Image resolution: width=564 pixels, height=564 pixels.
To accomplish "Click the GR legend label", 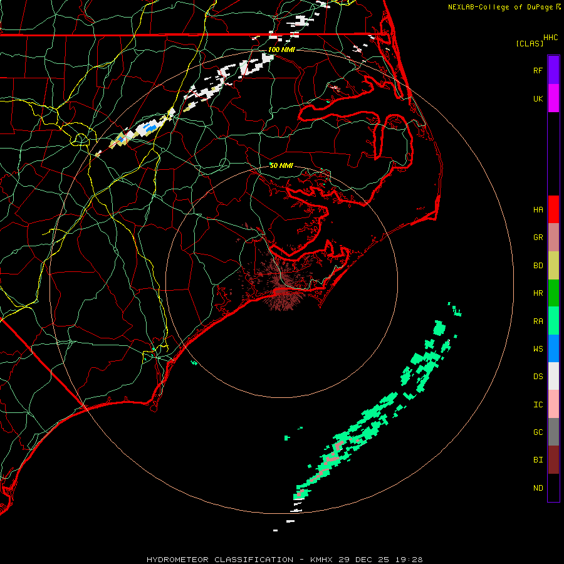I will tap(538, 238).
